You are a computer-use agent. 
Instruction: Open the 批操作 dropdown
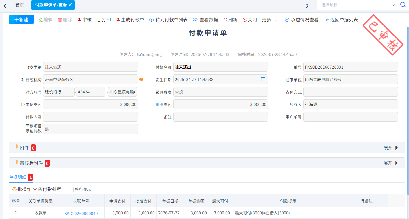(x=25, y=189)
